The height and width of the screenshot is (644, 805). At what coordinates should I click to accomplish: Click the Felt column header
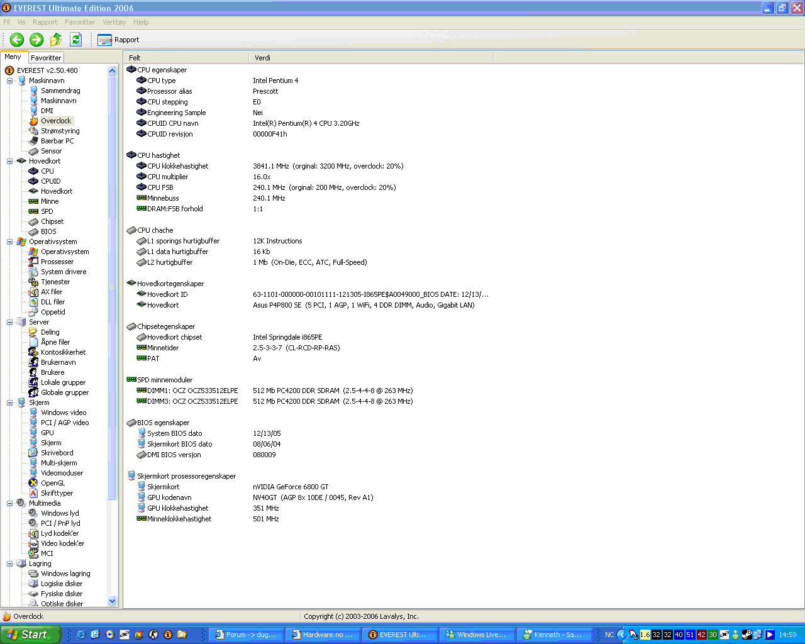186,58
